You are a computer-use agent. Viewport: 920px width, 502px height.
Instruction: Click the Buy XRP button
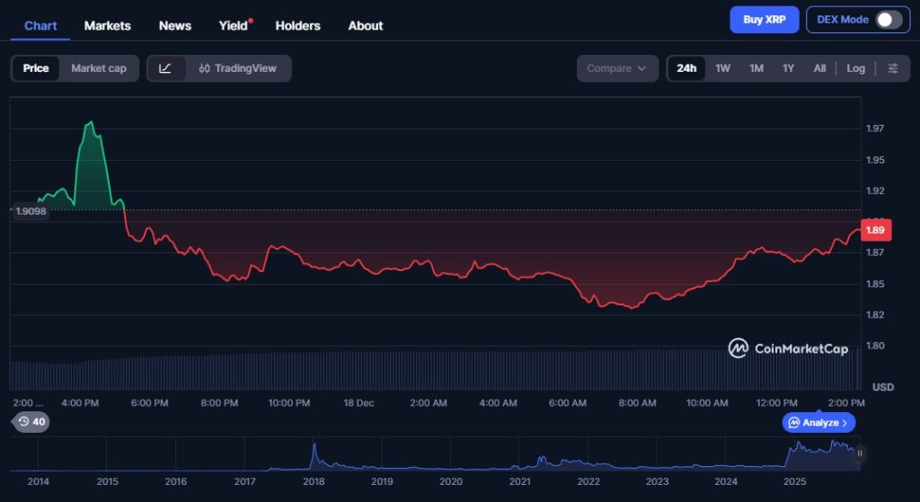(x=764, y=20)
